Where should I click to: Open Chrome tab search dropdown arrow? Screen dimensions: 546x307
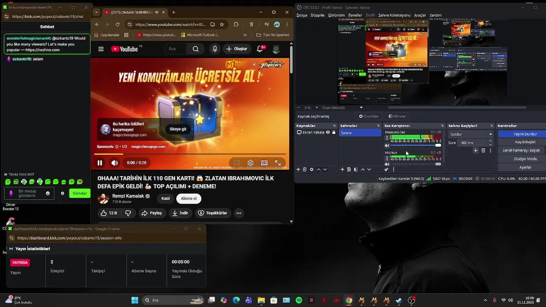point(96,12)
